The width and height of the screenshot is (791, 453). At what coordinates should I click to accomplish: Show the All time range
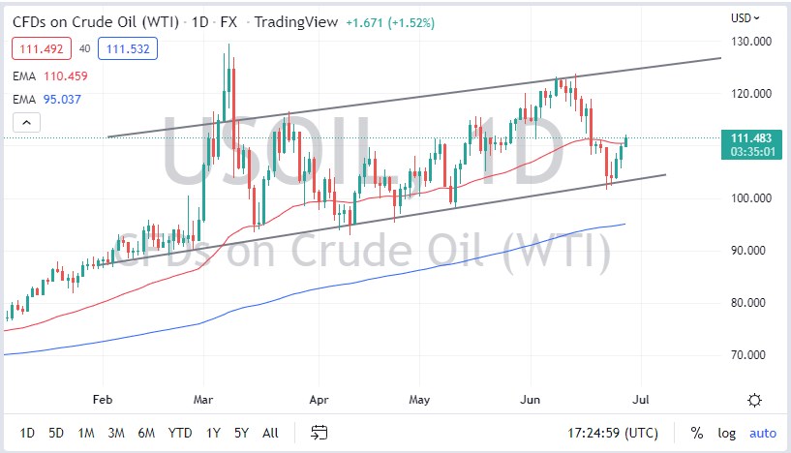pos(270,433)
